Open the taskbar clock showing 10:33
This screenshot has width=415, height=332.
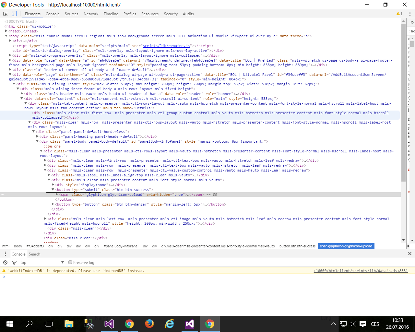click(397, 324)
